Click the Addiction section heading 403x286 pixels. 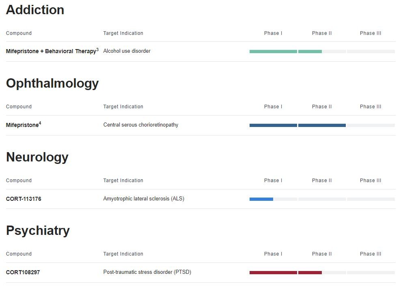(x=35, y=10)
